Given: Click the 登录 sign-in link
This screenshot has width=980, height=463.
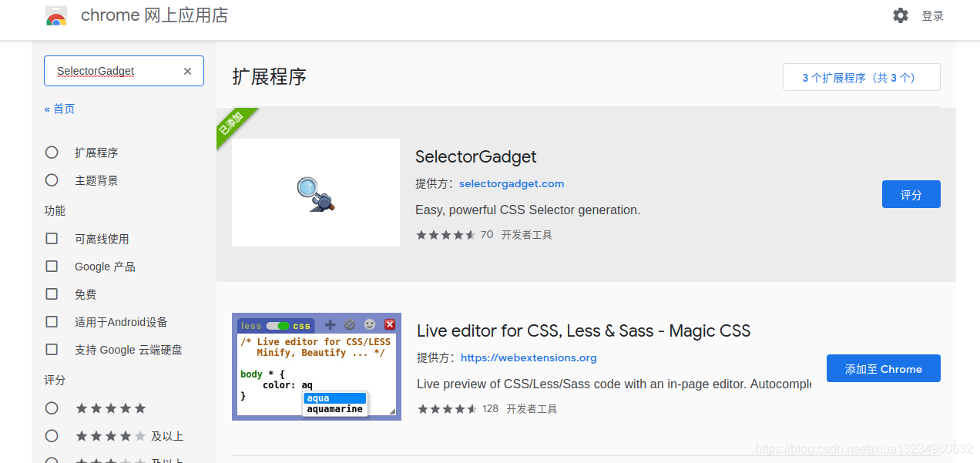Looking at the screenshot, I should pos(932,15).
